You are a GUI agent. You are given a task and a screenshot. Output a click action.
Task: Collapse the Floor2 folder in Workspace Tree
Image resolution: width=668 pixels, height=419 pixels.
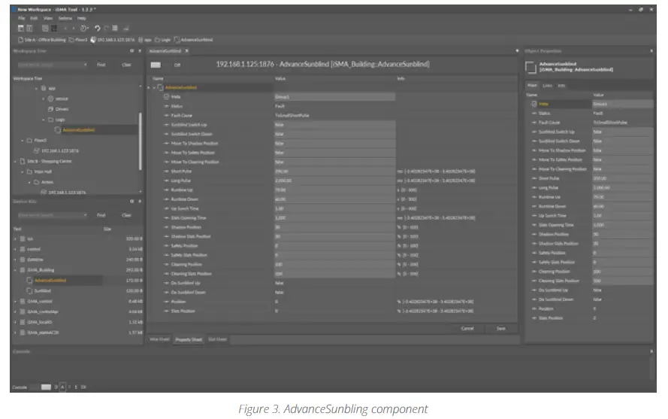[23, 141]
